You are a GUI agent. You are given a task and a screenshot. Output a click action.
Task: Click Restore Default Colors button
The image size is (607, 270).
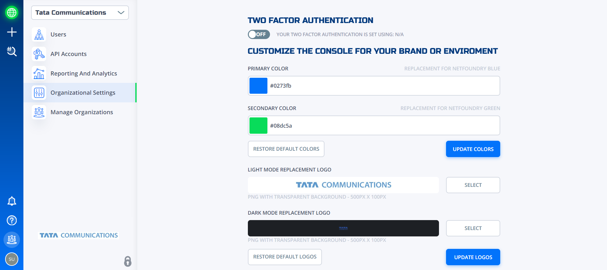pyautogui.click(x=286, y=149)
